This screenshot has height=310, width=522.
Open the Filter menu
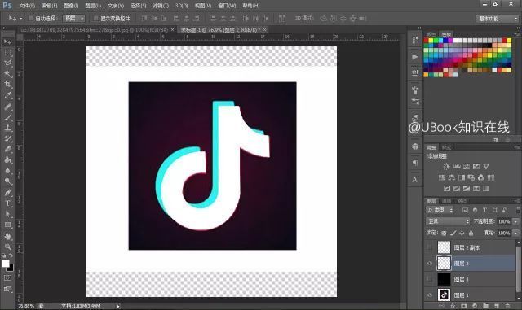coord(161,6)
